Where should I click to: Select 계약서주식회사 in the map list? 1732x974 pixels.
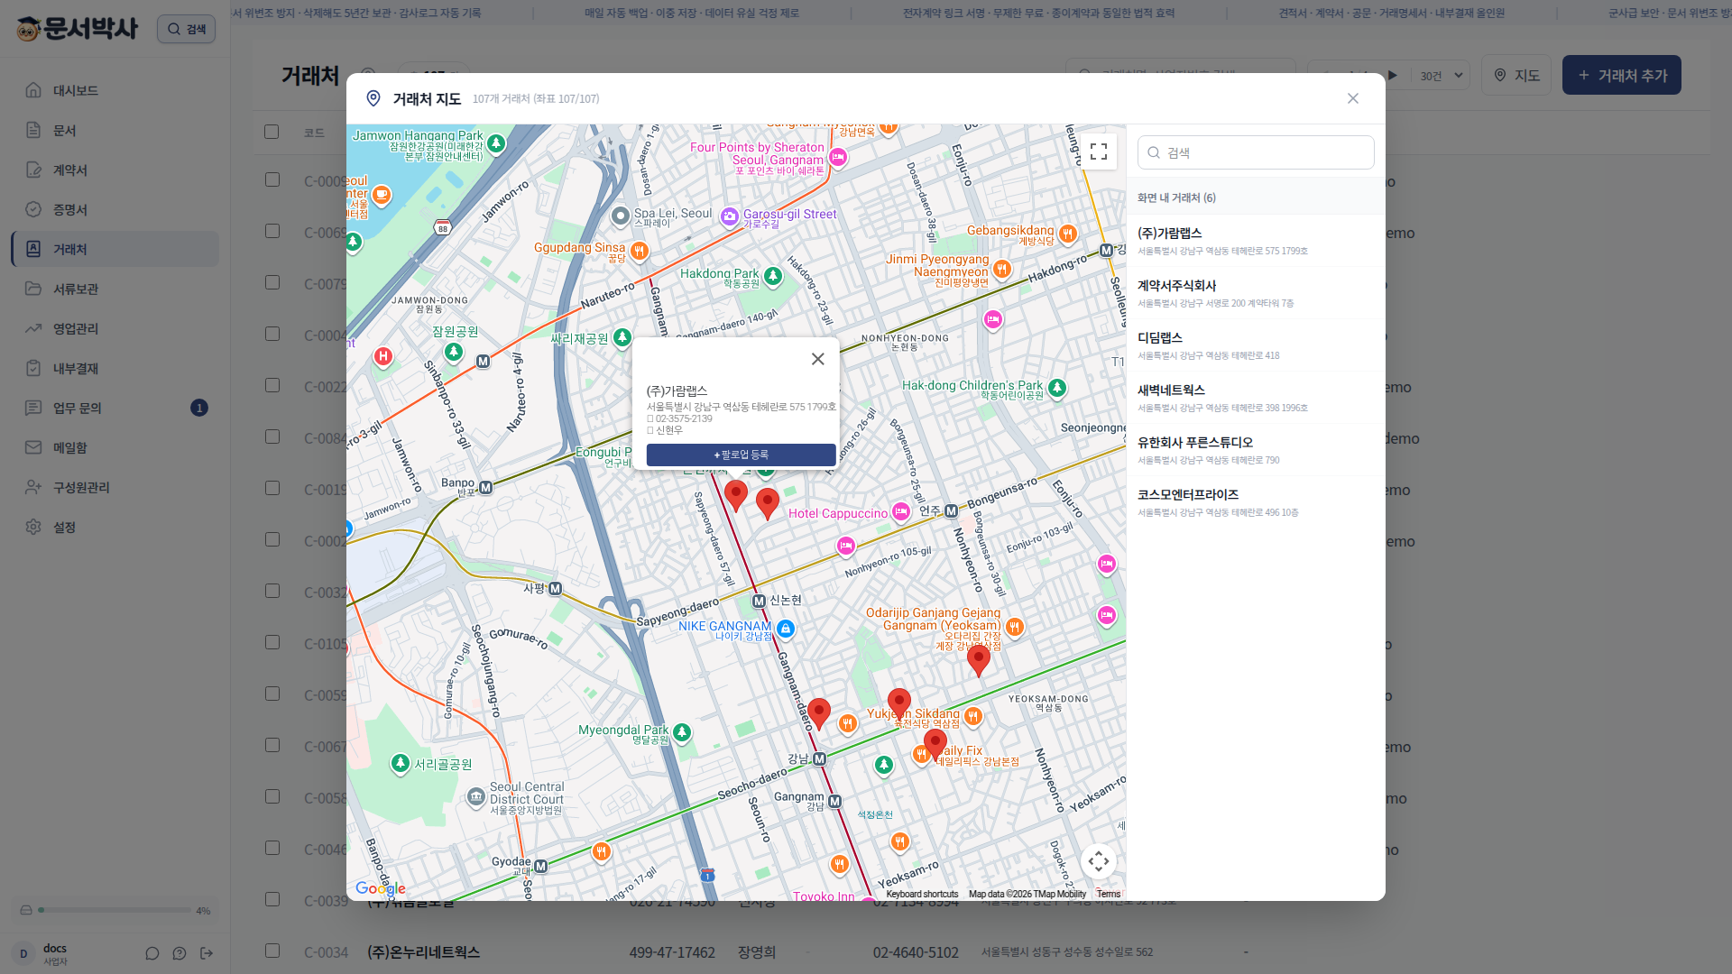click(1256, 293)
